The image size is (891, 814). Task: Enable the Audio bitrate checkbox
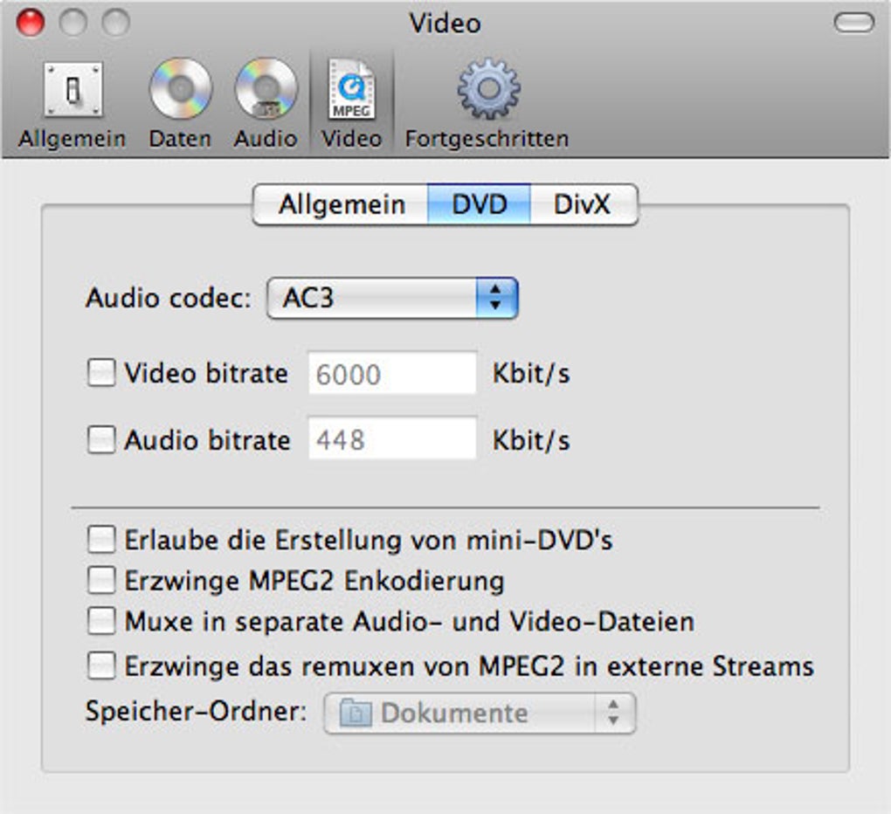click(101, 439)
